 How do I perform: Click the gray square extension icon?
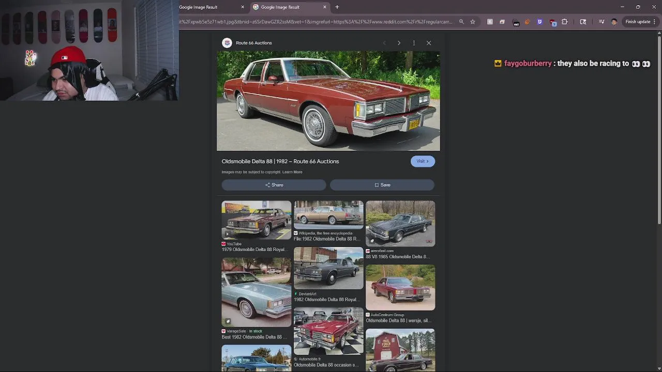click(490, 22)
